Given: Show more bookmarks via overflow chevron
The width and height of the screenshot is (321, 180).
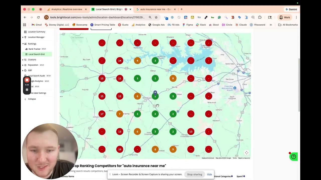Looking at the screenshot, I should click(x=271, y=25).
